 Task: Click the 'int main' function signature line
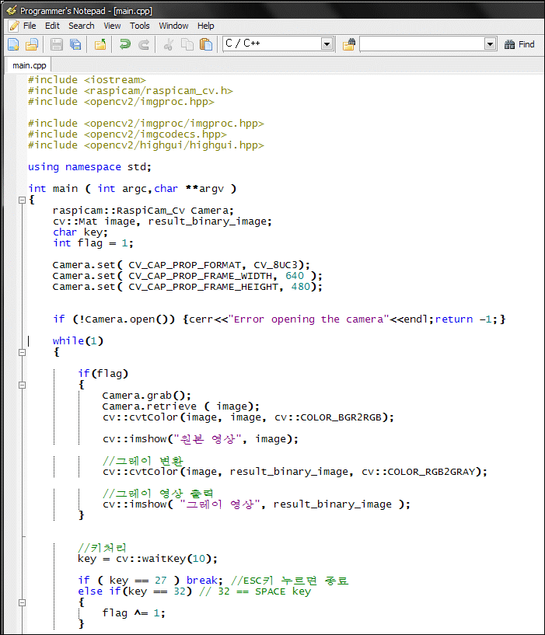[132, 189]
